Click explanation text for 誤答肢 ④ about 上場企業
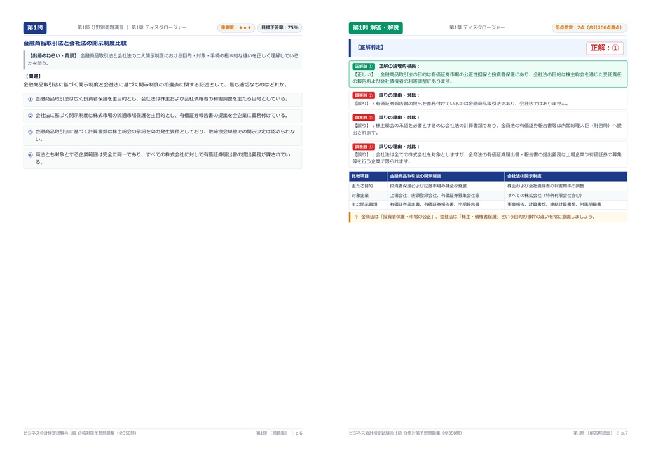The height and width of the screenshot is (460, 651). click(487, 158)
